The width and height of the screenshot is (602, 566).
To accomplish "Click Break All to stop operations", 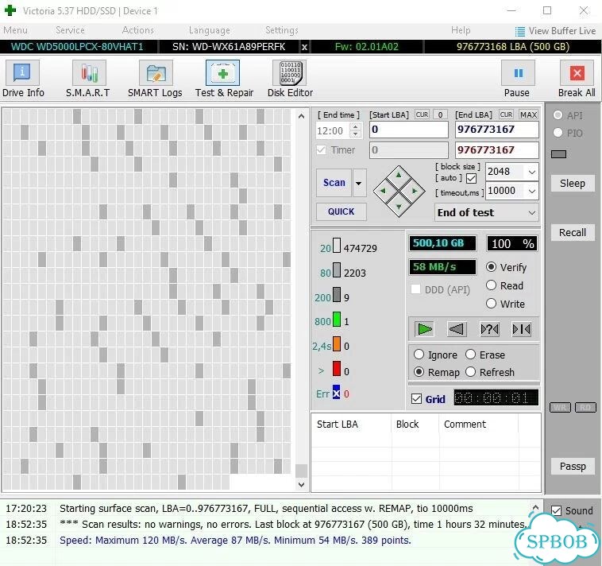I will coord(577,79).
